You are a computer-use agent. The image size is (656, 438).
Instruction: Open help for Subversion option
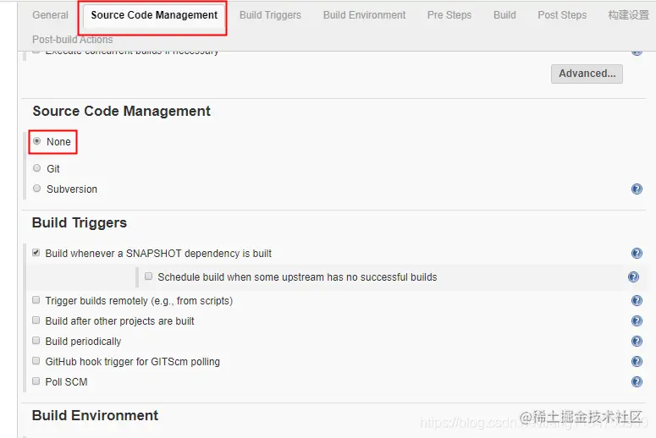click(x=637, y=189)
